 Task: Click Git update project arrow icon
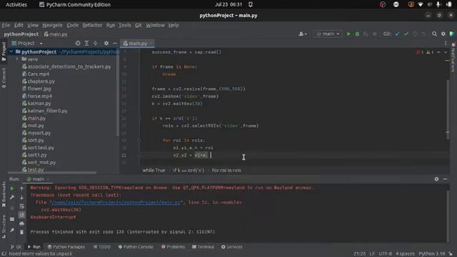click(x=397, y=34)
